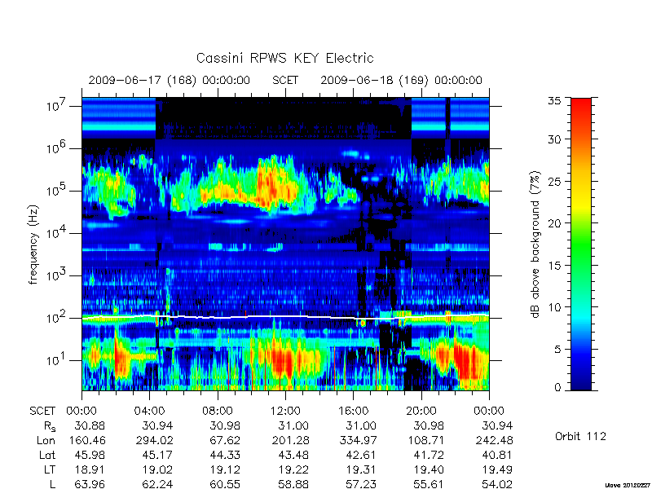Click the L value 57.23
This screenshot has height=489, width=652.
360,484
